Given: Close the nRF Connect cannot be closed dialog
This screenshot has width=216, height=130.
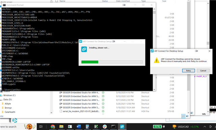Looking at the screenshot, I should pyautogui.click(x=209, y=51).
